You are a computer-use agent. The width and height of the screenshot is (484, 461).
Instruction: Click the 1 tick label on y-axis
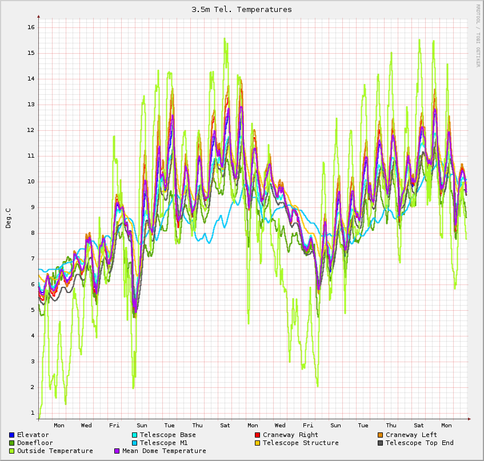pyautogui.click(x=33, y=412)
